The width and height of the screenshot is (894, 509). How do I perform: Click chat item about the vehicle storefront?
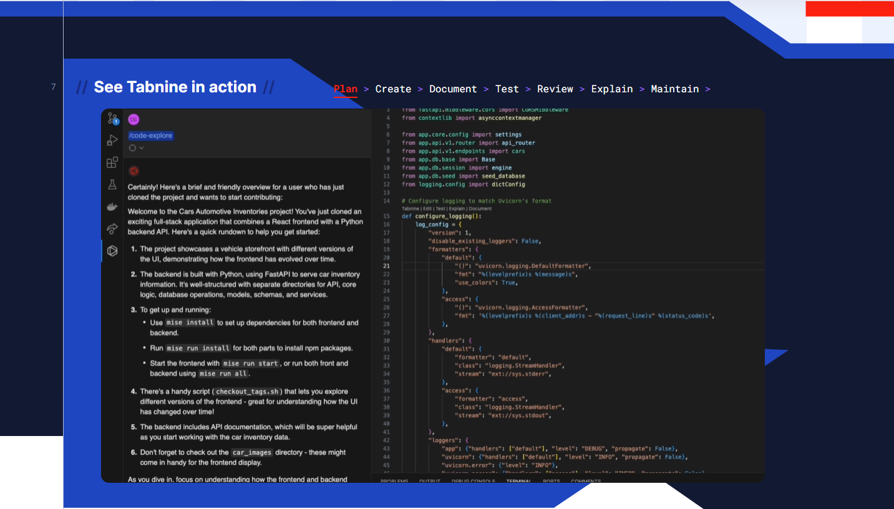[246, 254]
